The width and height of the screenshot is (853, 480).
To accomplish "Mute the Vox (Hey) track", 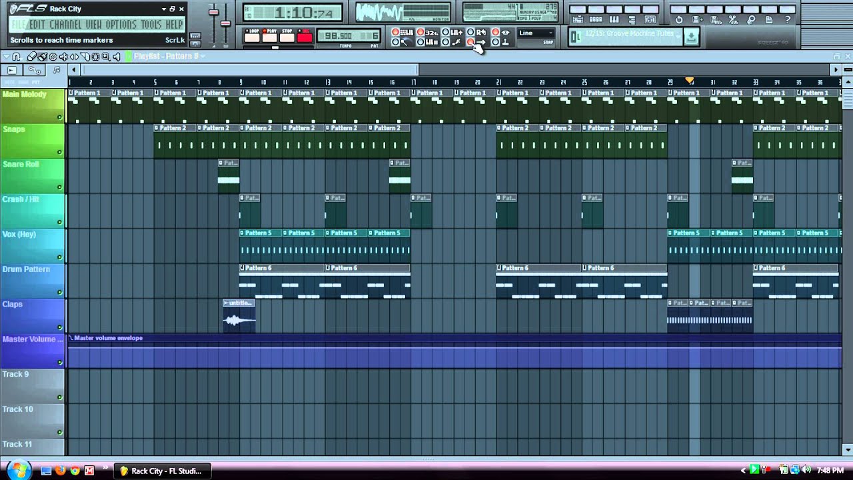I will 59,257.
